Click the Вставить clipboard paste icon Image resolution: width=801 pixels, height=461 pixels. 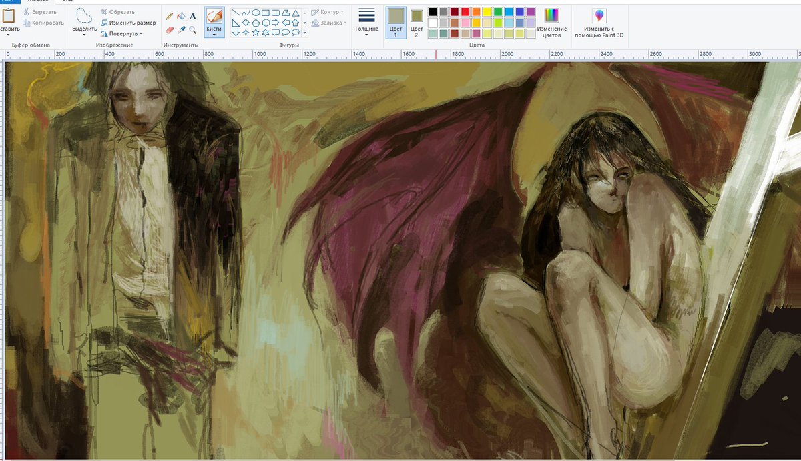8,16
